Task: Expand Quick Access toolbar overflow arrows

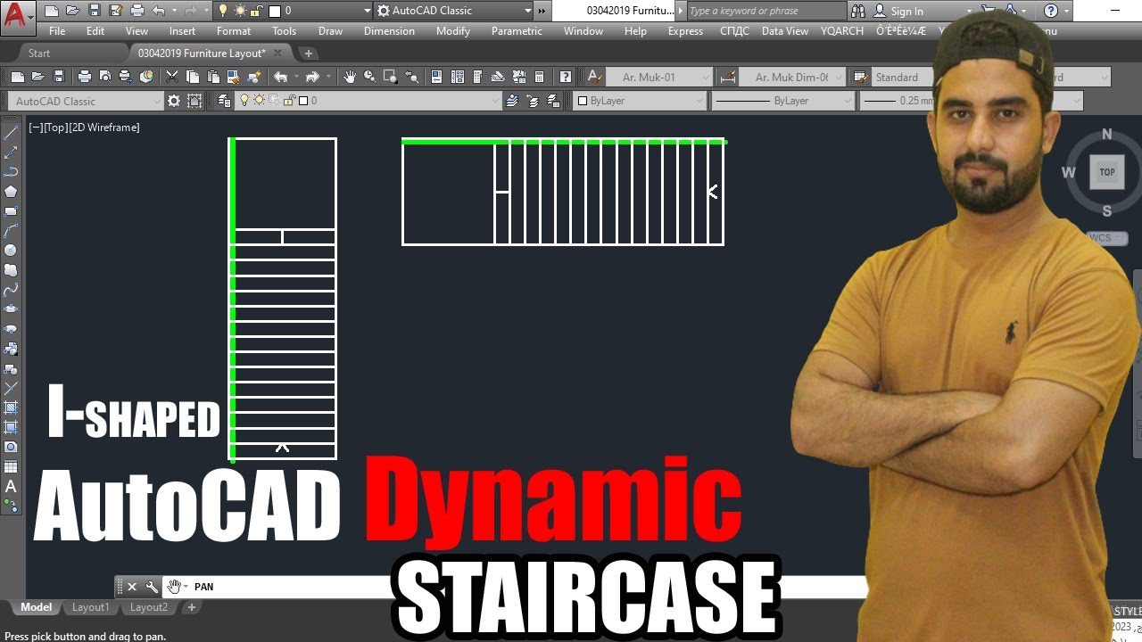Action: 542,11
